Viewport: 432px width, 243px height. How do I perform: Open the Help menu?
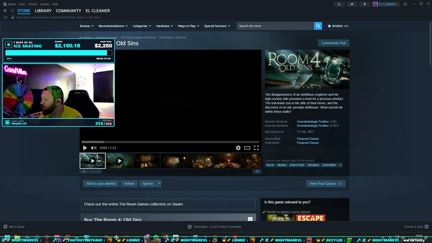(x=55, y=4)
